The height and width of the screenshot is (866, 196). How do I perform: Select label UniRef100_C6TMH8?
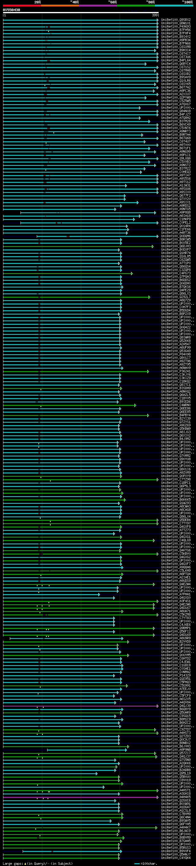point(176,71)
